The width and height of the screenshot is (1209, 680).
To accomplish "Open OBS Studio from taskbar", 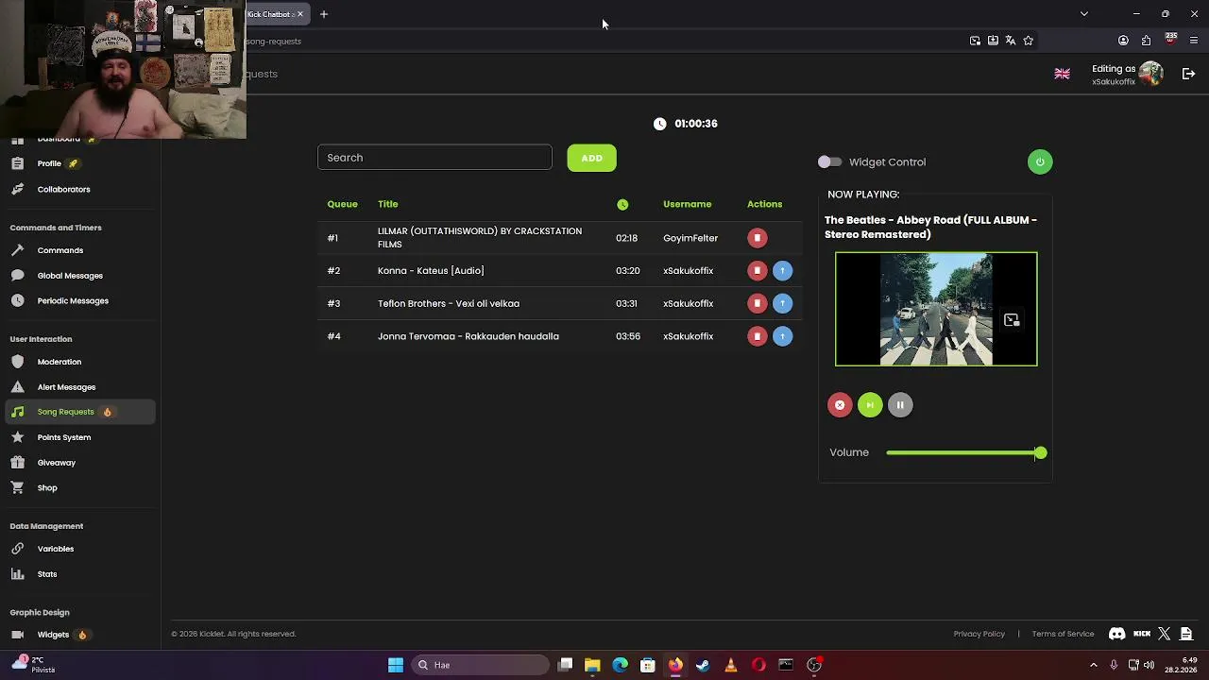I will pos(814,665).
